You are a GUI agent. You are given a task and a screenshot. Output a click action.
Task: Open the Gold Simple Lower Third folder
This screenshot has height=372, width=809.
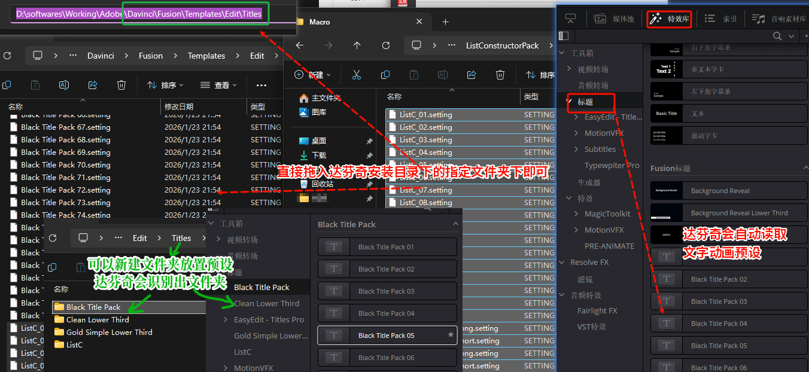coord(109,332)
